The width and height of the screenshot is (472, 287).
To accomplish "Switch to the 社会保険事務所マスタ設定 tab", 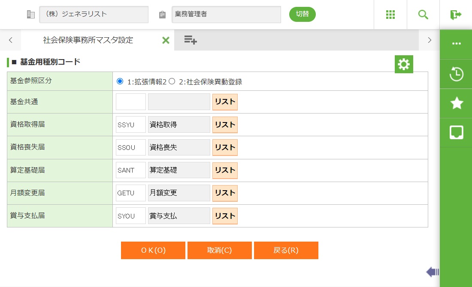I will point(88,40).
